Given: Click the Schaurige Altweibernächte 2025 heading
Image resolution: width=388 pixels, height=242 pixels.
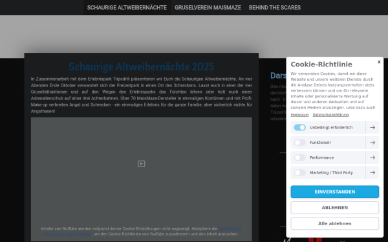Looking at the screenshot, I should (x=141, y=66).
